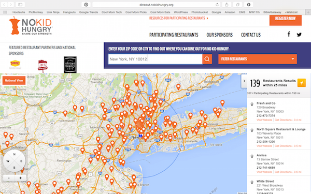Collapse the results panel with chevron
Image resolution: width=311 pixels, height=194 pixels.
click(244, 81)
